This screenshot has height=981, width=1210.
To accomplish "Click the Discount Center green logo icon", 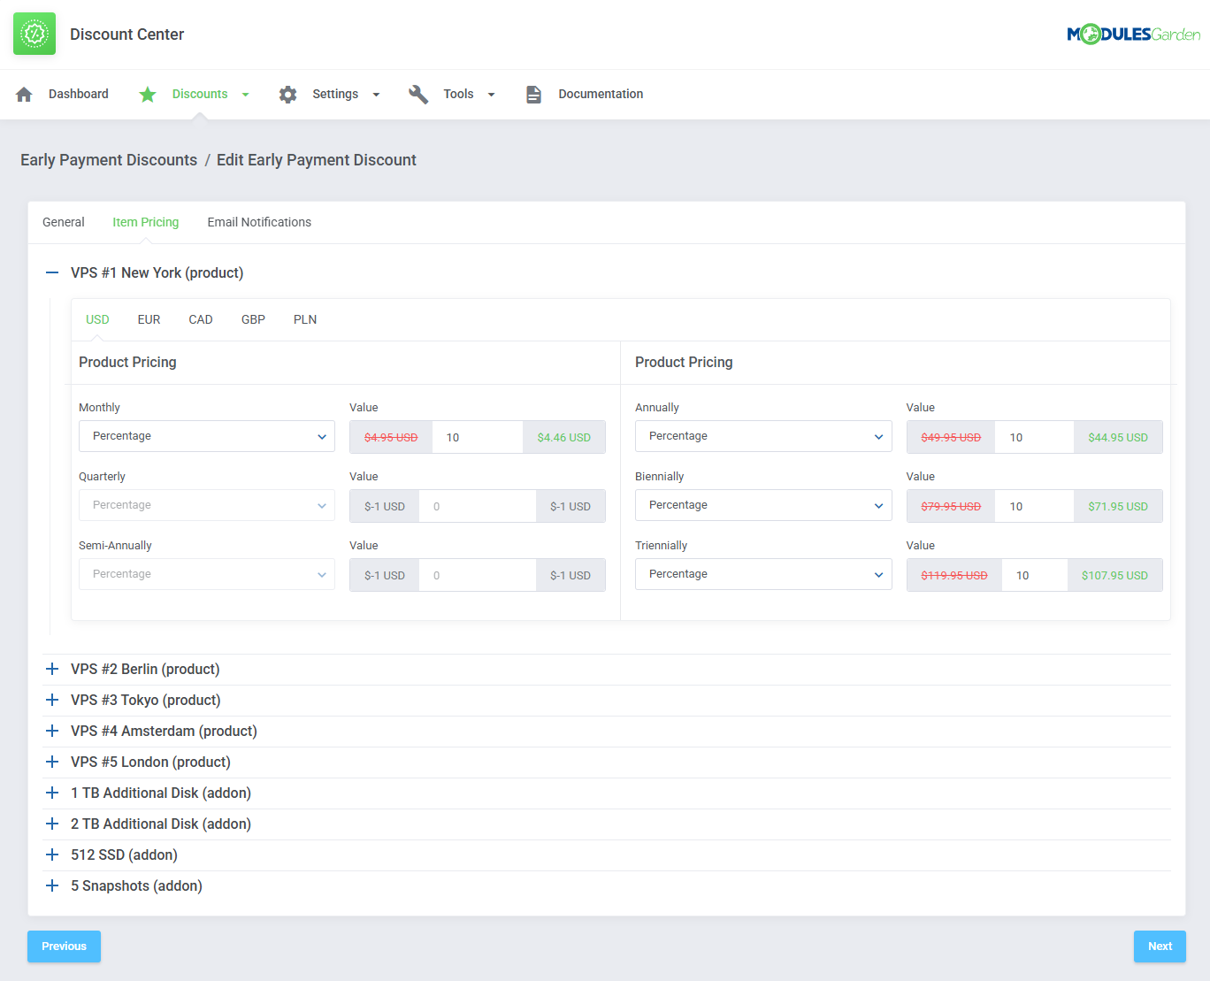I will [x=34, y=34].
